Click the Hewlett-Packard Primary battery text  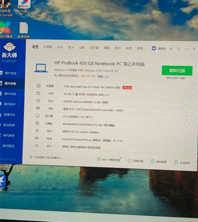pyautogui.click(x=93, y=140)
